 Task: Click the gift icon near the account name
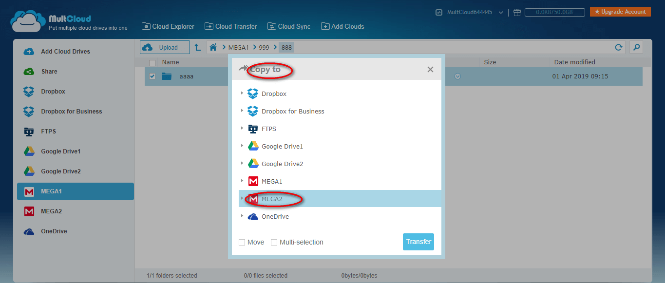[516, 12]
